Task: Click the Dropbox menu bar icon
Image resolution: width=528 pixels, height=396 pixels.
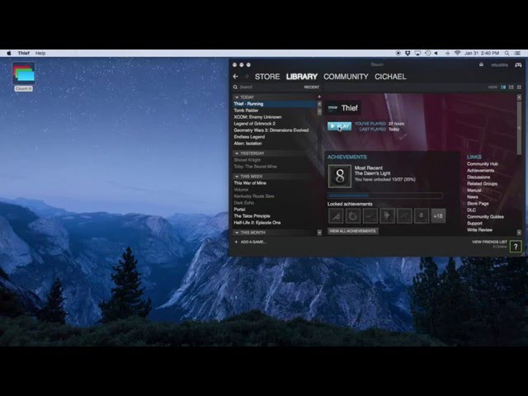Action: pyautogui.click(x=408, y=53)
